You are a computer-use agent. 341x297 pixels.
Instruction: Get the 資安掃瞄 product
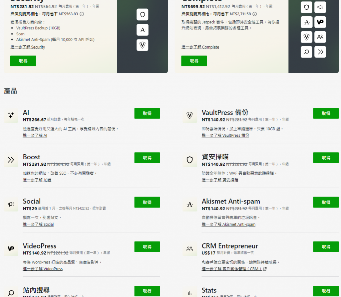(326, 158)
